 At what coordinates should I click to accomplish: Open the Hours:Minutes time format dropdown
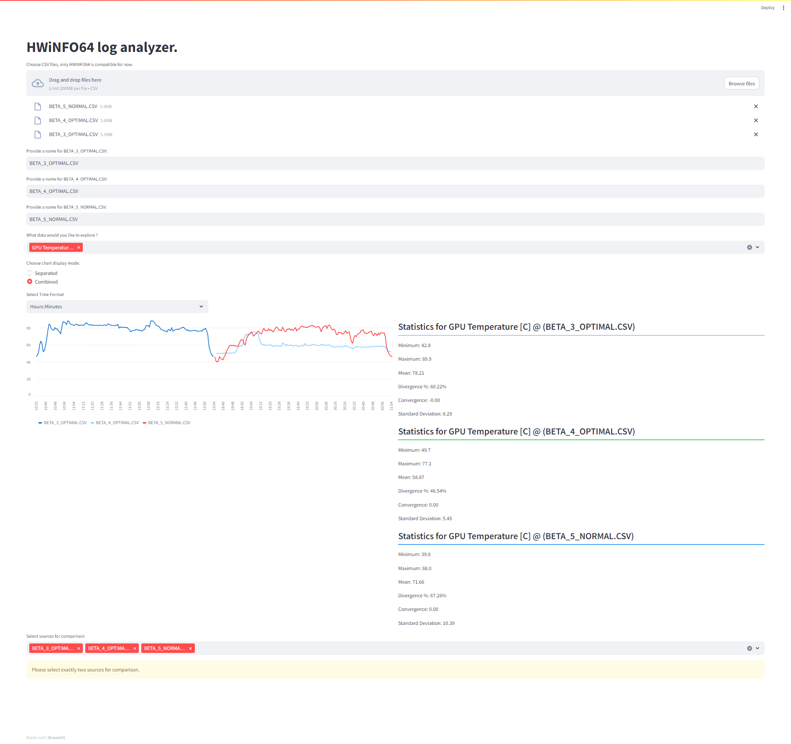tap(117, 307)
